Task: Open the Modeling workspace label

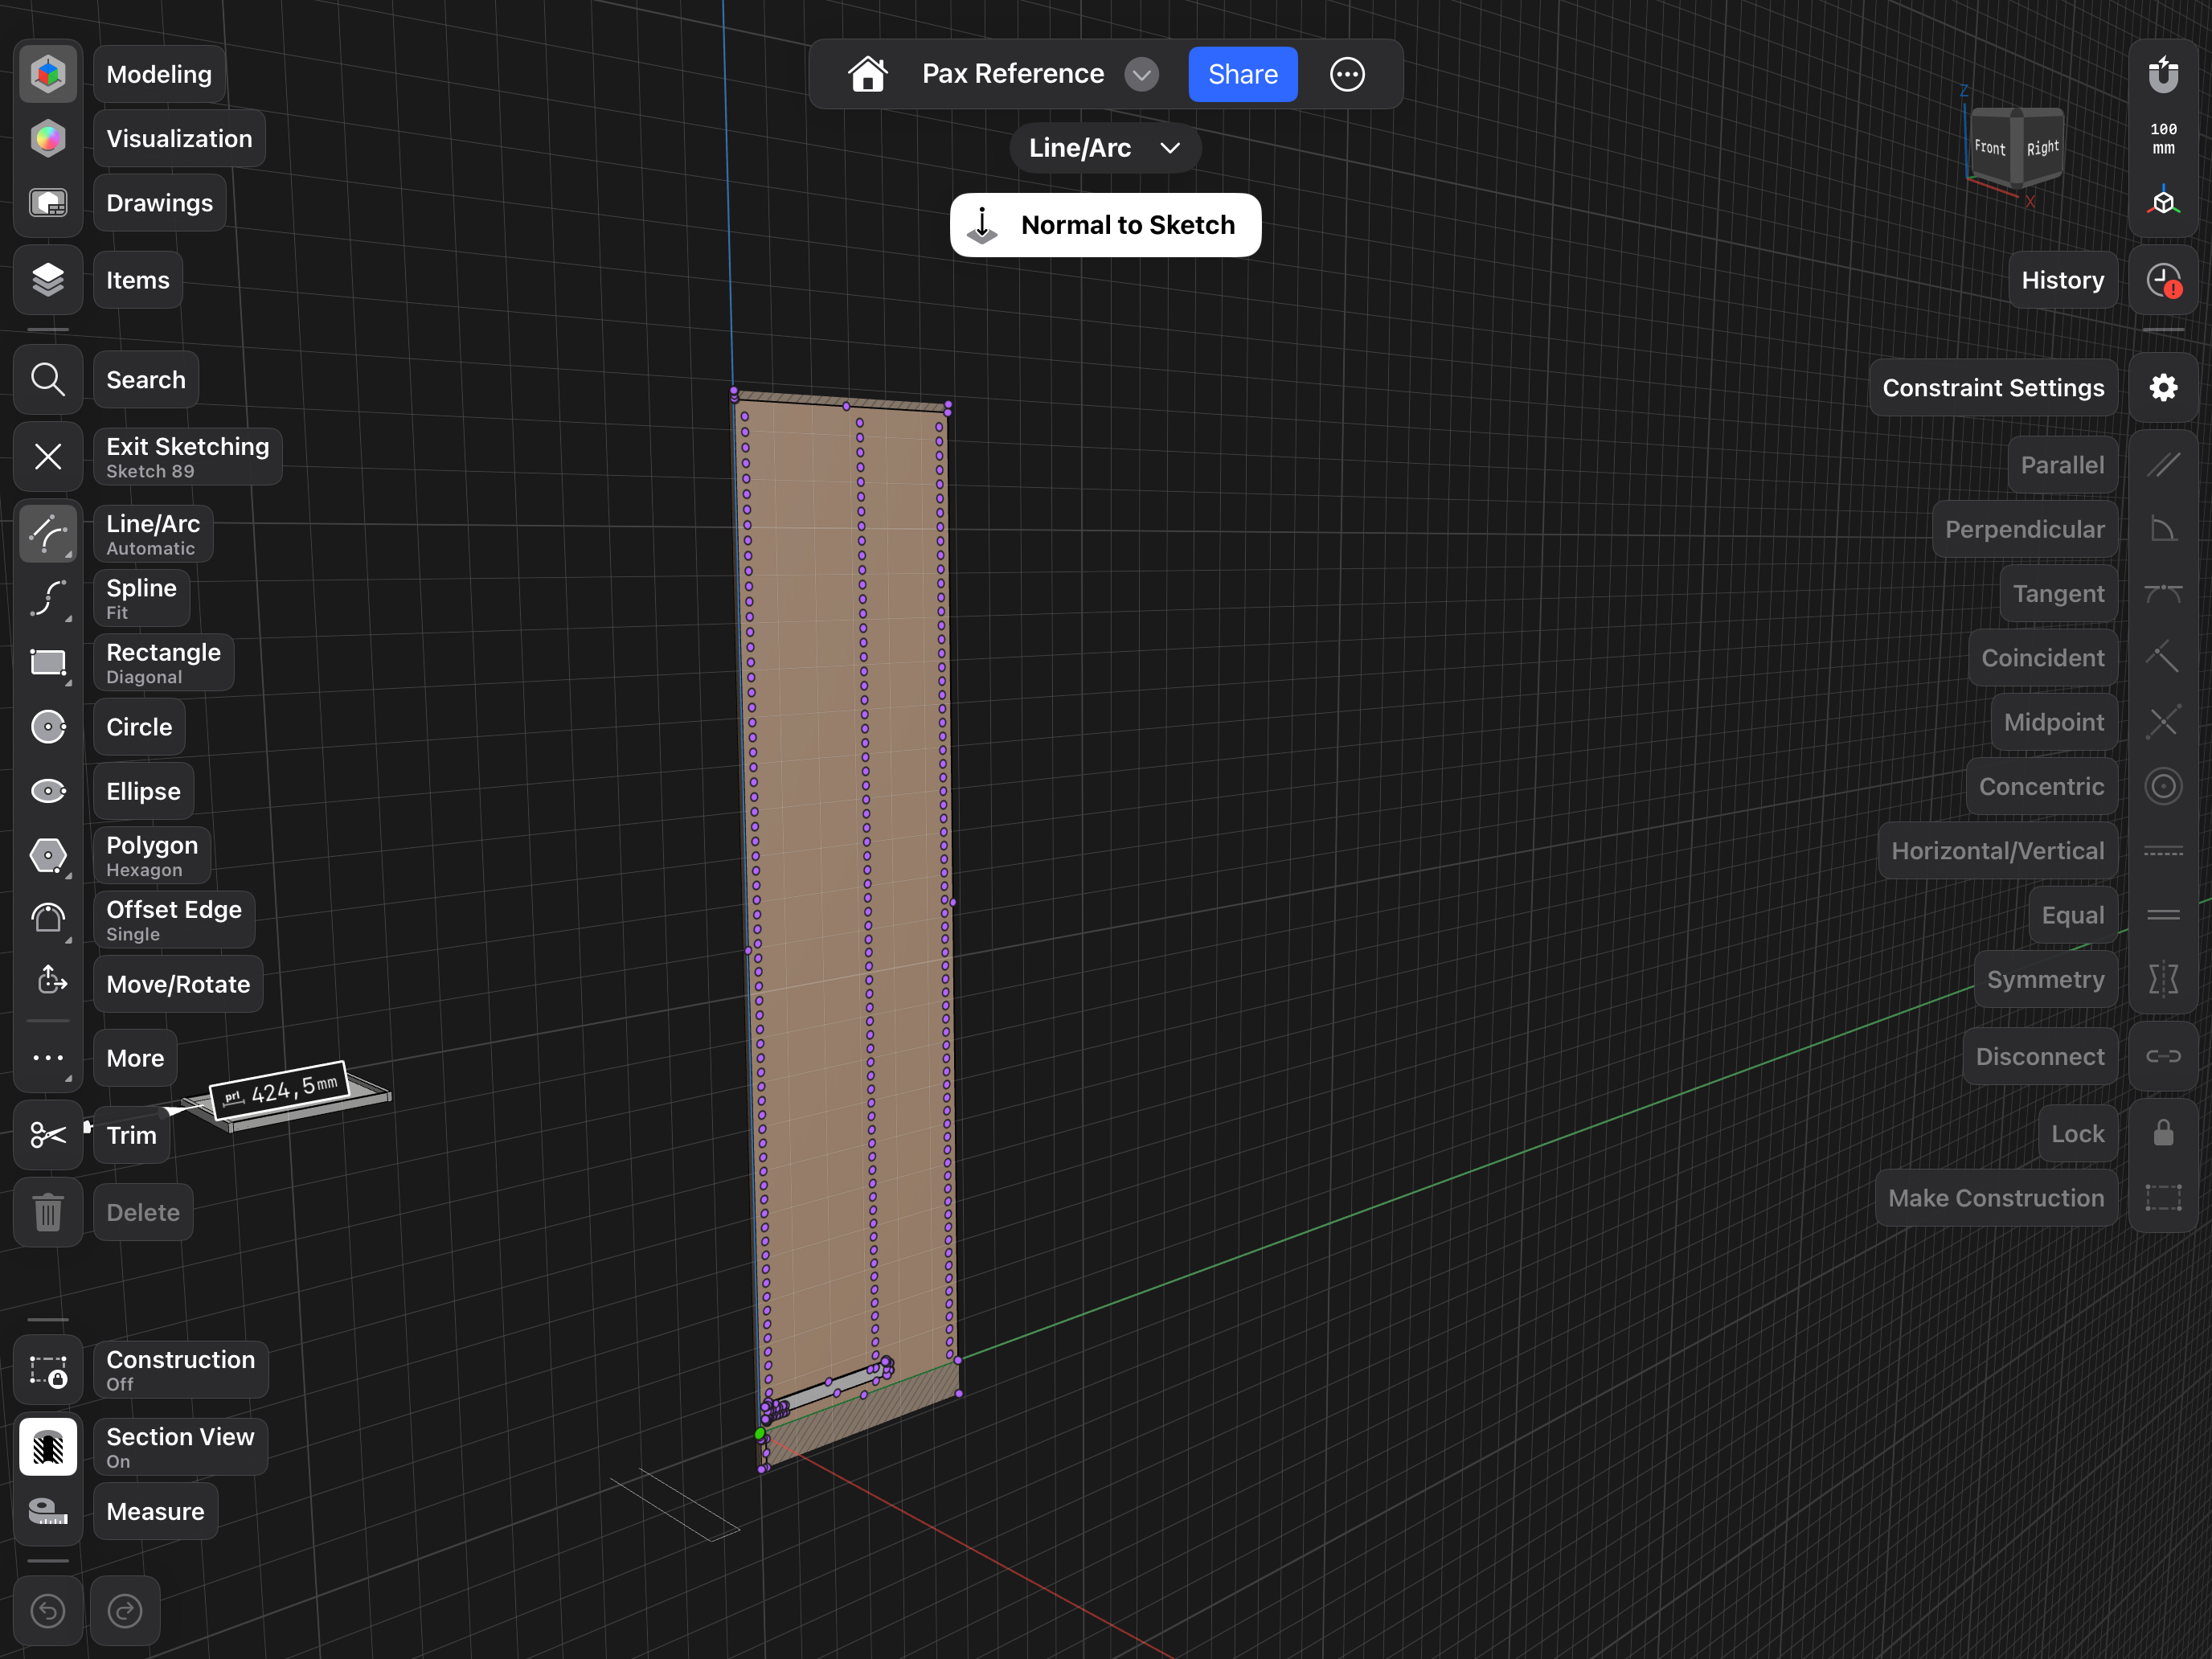Action: click(159, 74)
